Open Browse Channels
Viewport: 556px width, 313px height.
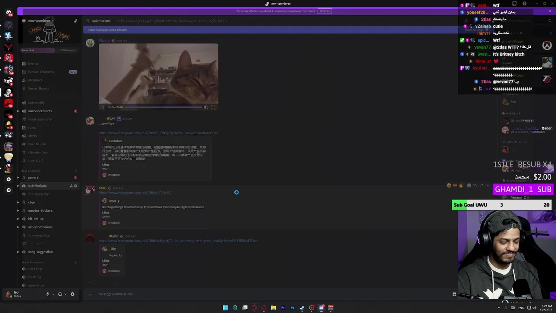(49, 72)
